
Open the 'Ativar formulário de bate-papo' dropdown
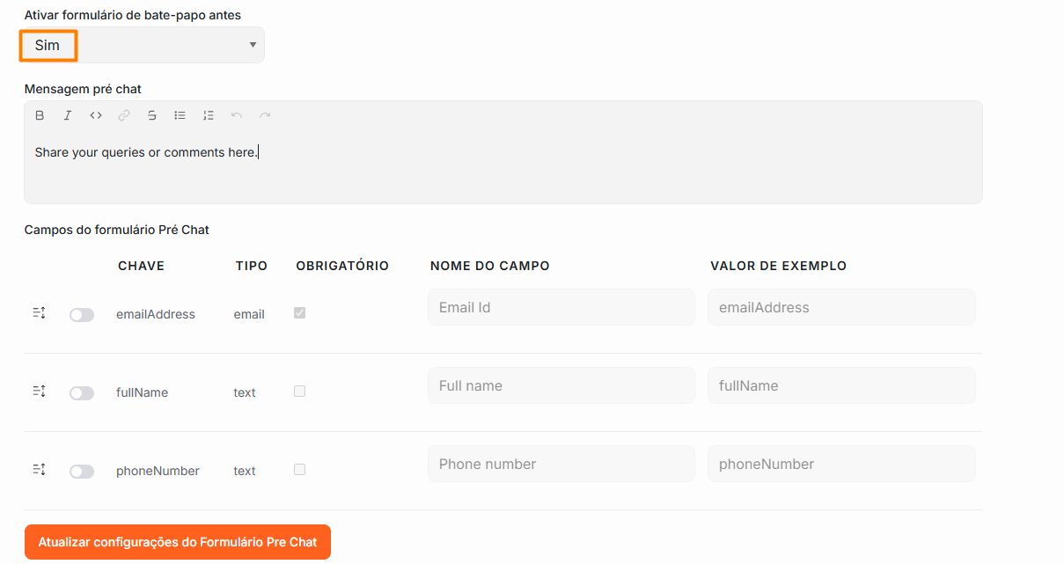[x=144, y=45]
